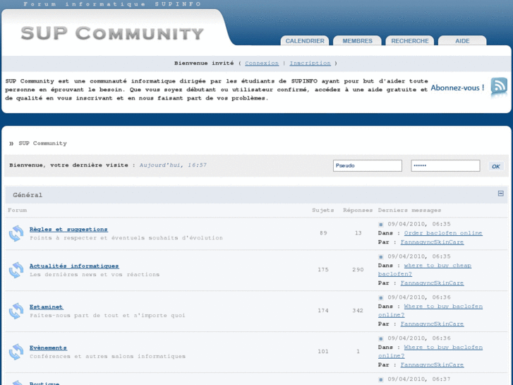513x385 pixels.
Task: Click the reply count 342
Action: tap(358, 311)
